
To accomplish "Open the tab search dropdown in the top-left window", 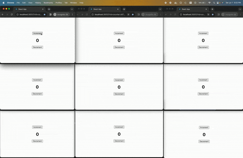I will (72, 9).
